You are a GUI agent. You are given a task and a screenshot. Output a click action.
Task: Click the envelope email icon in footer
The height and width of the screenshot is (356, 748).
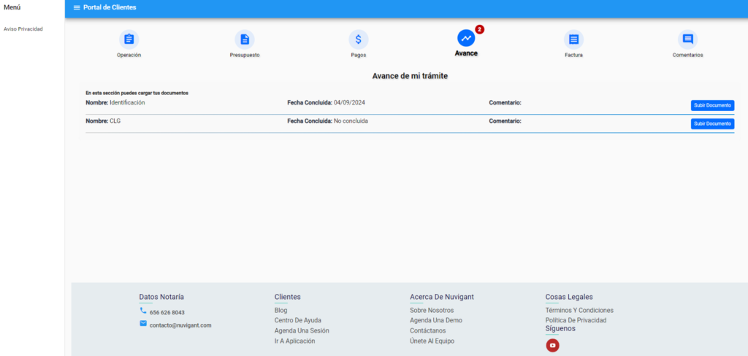143,324
